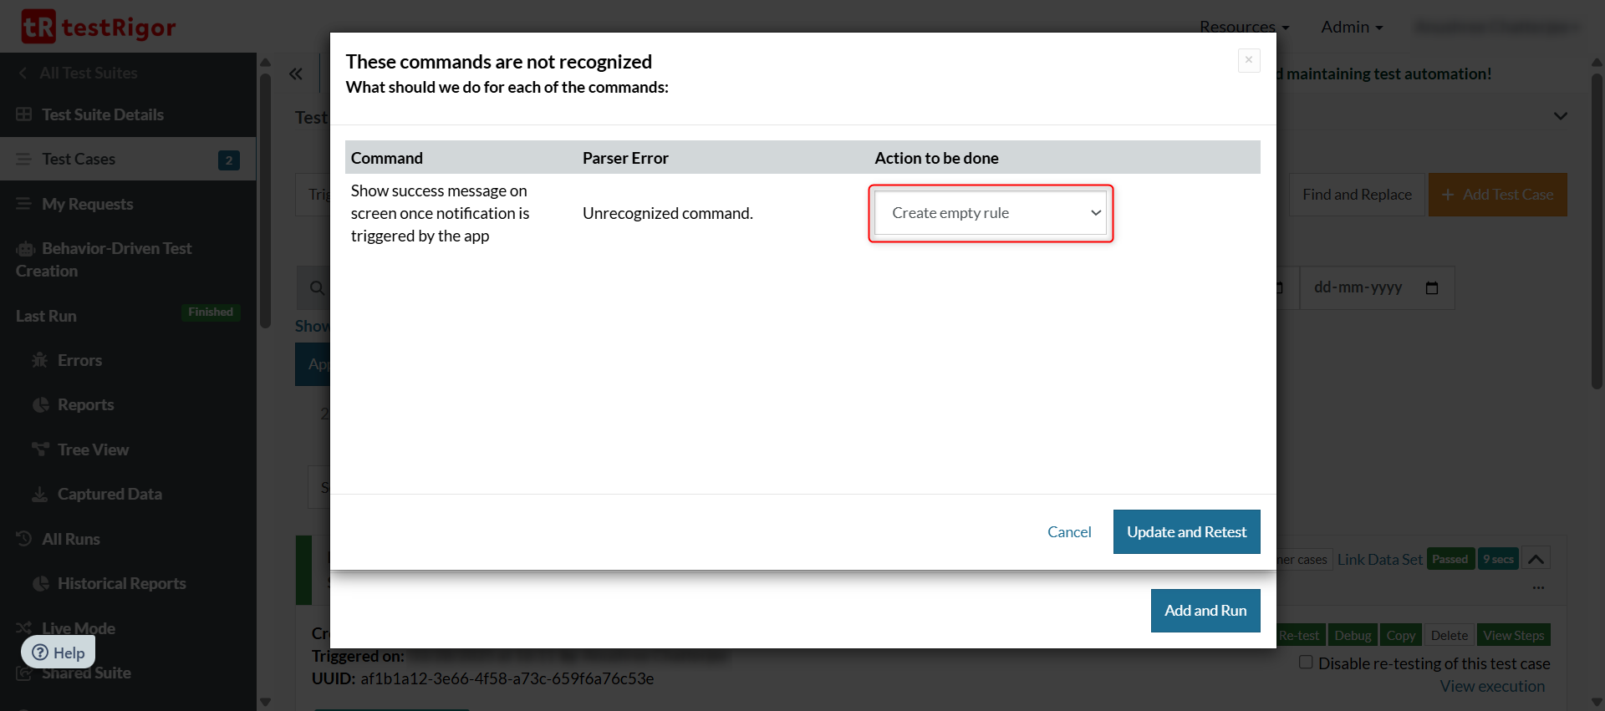Collapse sidebar with double chevron icon

tap(296, 74)
